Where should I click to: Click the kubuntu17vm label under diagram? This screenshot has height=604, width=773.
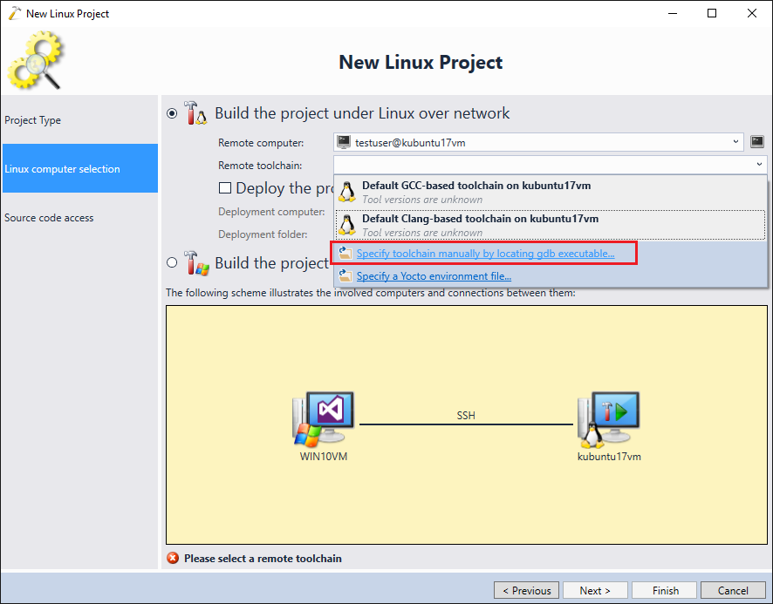609,456
